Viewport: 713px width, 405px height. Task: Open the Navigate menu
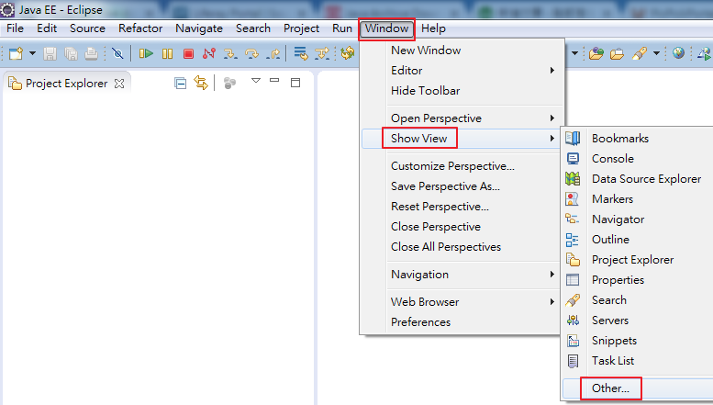pos(199,28)
